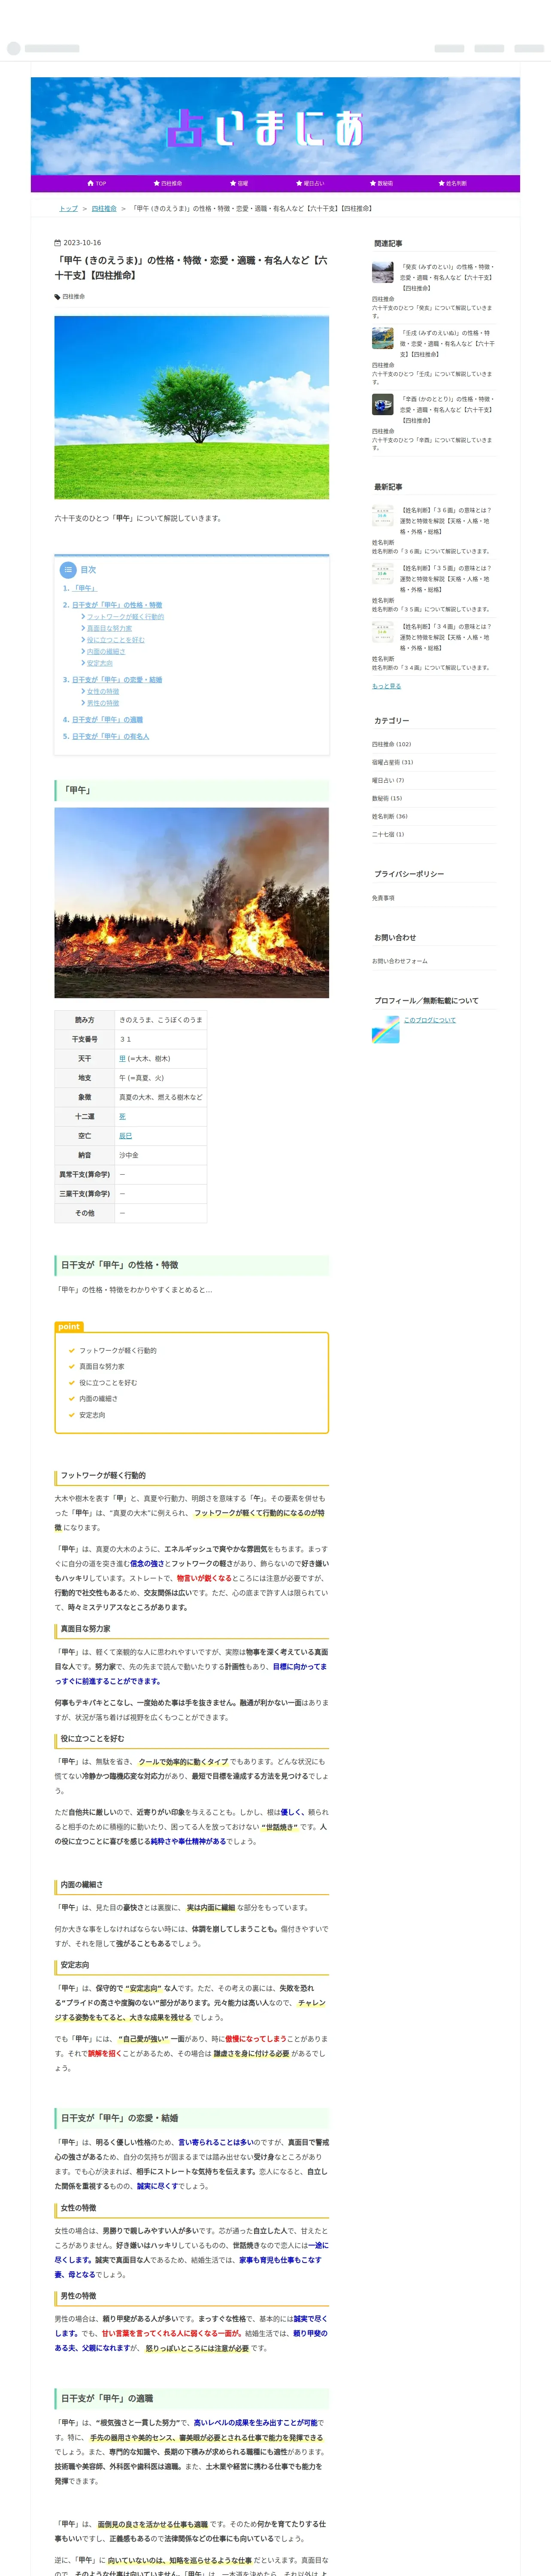This screenshot has height=2576, width=551.
Task: Click the bonfire image under 「甲午」 heading
Action: [x=191, y=902]
